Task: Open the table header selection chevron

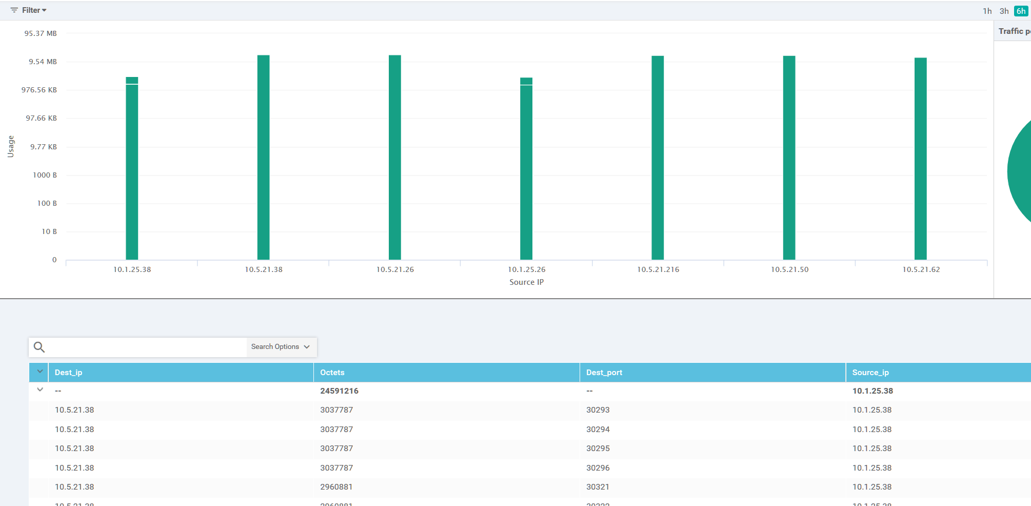Action: tap(40, 372)
